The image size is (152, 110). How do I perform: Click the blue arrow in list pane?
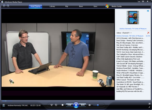pos(148,11)
